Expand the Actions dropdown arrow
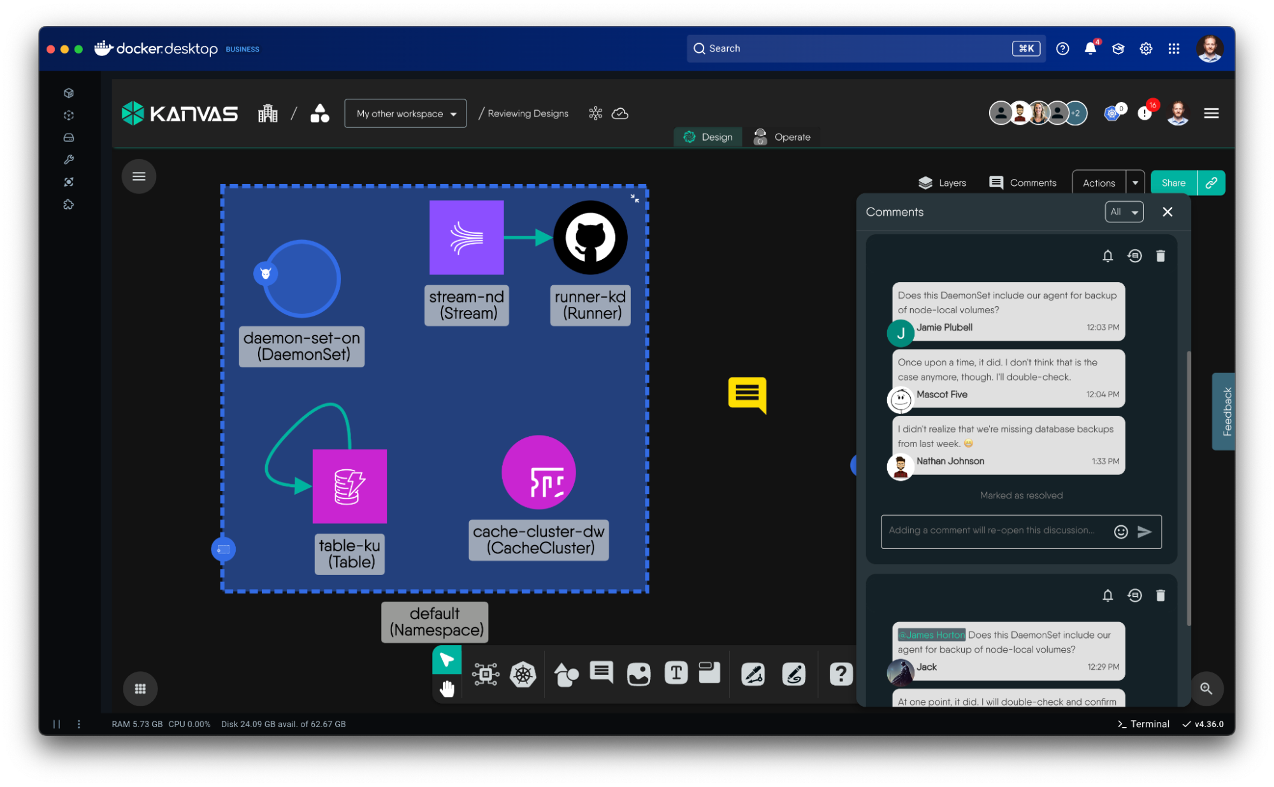This screenshot has height=787, width=1274. click(1134, 183)
